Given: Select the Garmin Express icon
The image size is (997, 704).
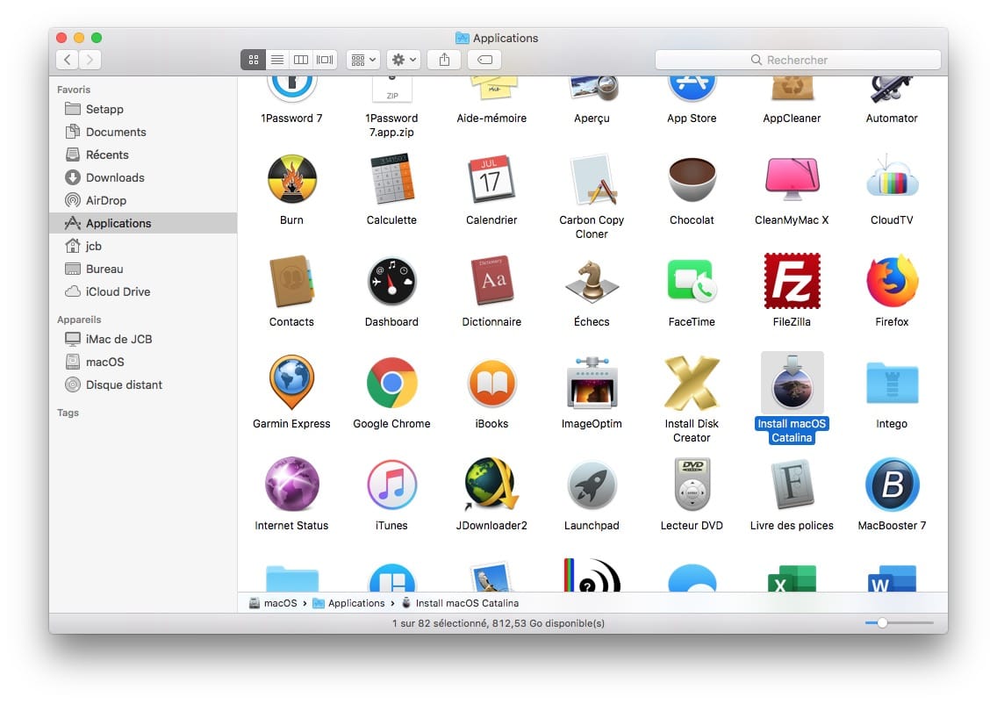Looking at the screenshot, I should tap(291, 384).
